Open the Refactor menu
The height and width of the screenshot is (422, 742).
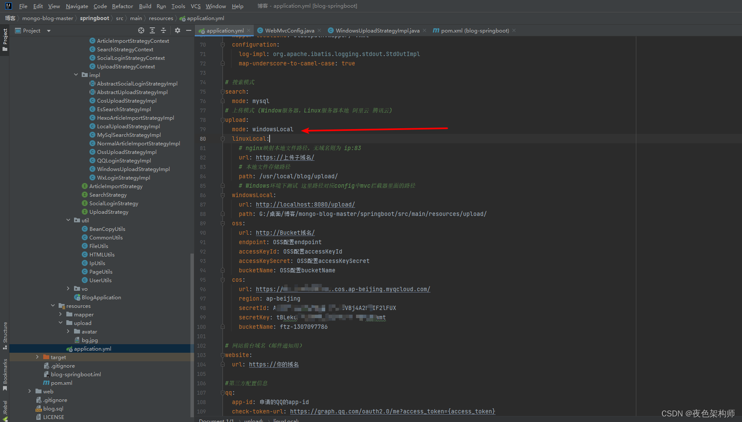pyautogui.click(x=122, y=6)
